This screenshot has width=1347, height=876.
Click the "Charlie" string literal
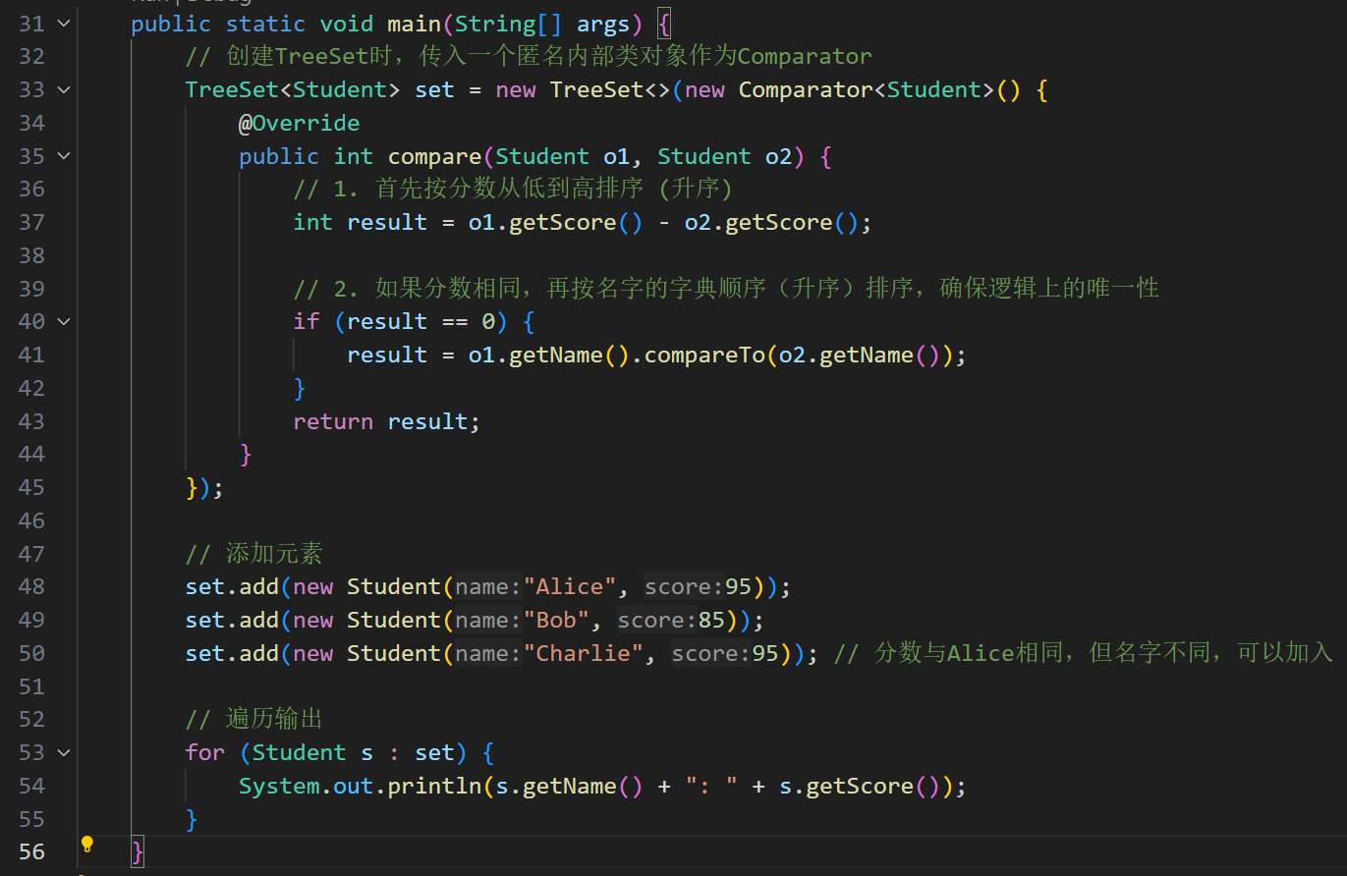point(584,654)
